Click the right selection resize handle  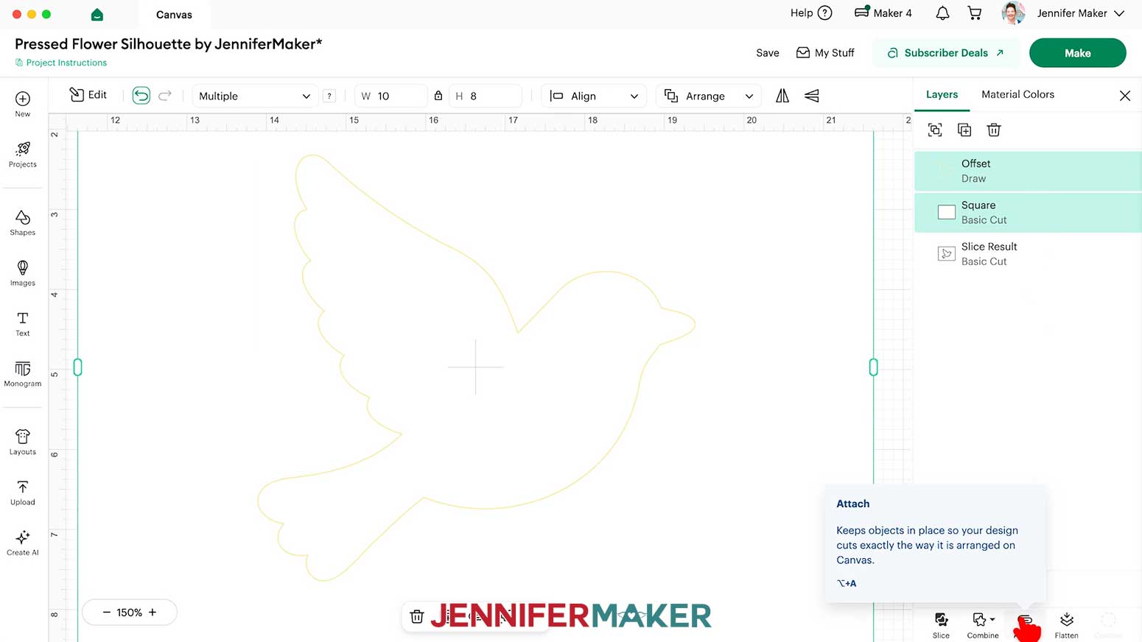(x=873, y=367)
